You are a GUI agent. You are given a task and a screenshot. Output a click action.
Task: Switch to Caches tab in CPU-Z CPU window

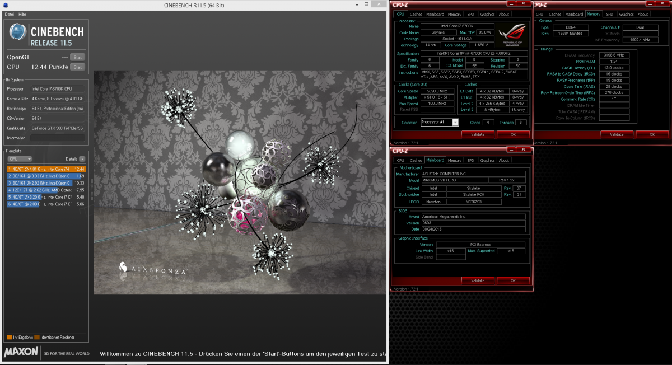[416, 14]
